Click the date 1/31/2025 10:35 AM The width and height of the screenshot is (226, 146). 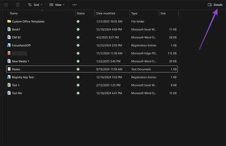click(x=109, y=21)
